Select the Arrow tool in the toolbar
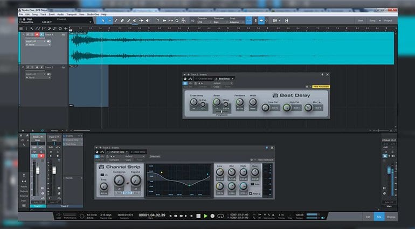Screen dimensions: 415x229 click(x=103, y=20)
